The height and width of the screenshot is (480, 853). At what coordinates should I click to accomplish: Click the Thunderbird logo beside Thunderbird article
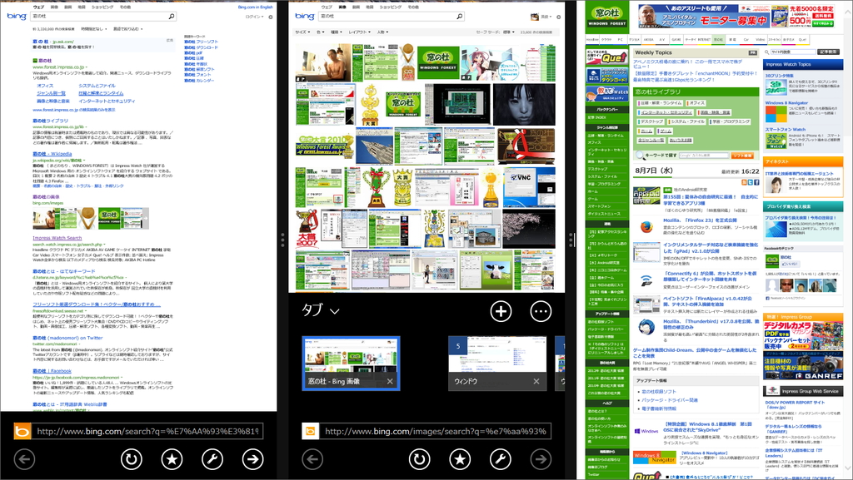[x=646, y=328]
